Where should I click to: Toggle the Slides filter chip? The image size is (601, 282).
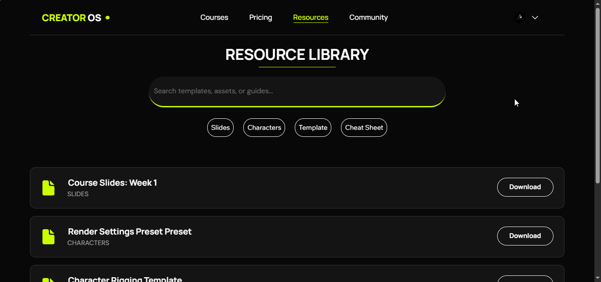(x=220, y=128)
